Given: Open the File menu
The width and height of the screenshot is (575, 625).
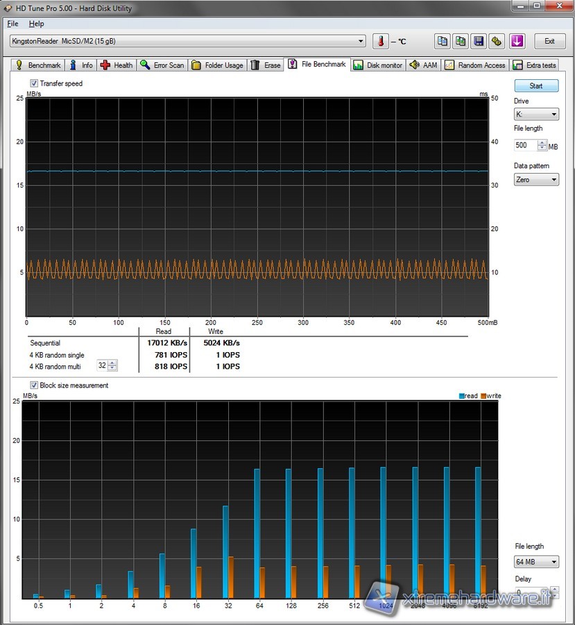Looking at the screenshot, I should pos(13,24).
